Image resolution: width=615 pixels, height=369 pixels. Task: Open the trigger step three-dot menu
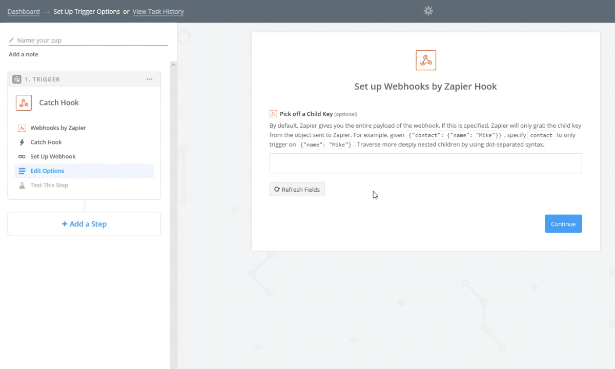click(x=149, y=79)
